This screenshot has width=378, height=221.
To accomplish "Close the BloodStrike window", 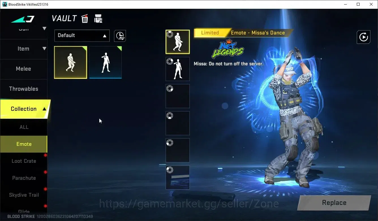I will [371, 4].
